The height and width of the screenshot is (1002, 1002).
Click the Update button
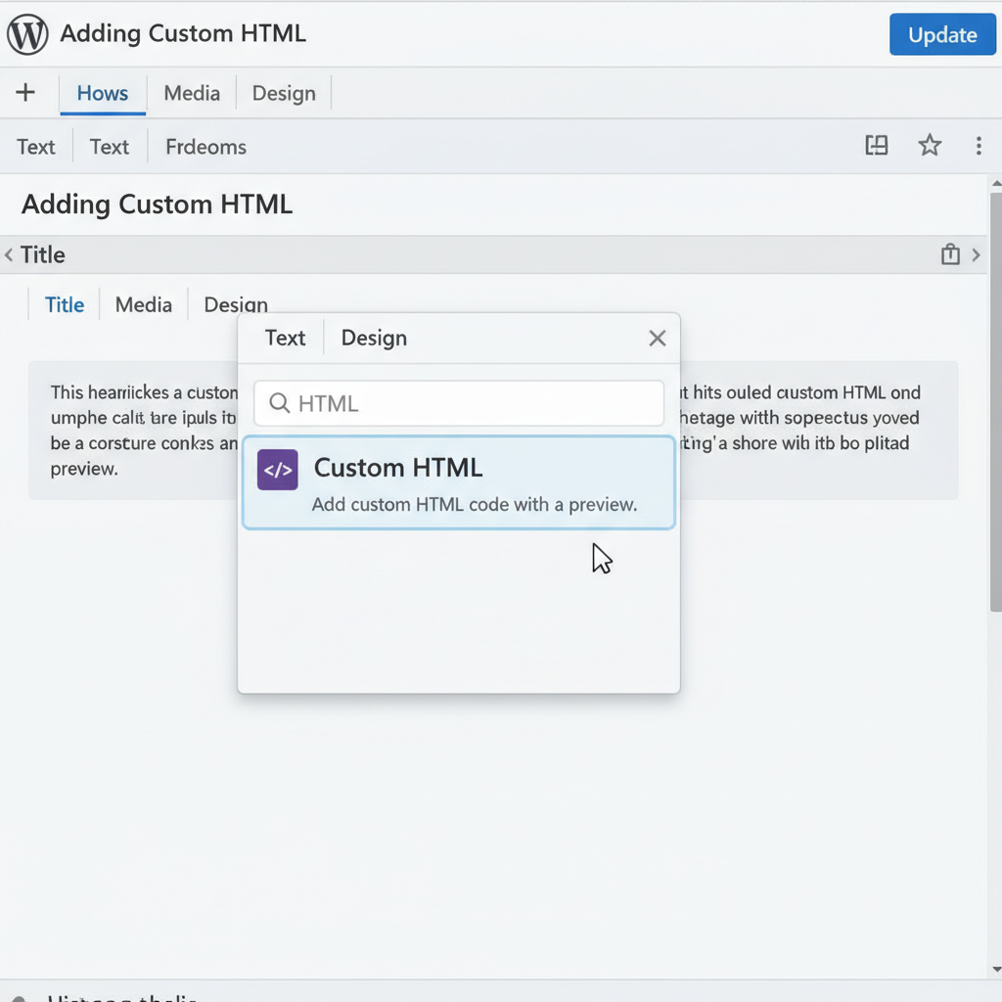(x=941, y=34)
